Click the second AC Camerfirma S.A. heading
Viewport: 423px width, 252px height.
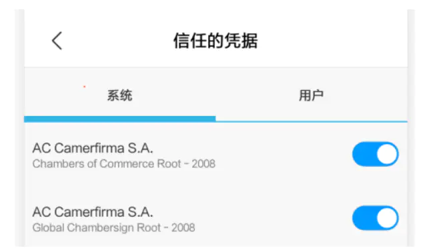pyautogui.click(x=93, y=212)
